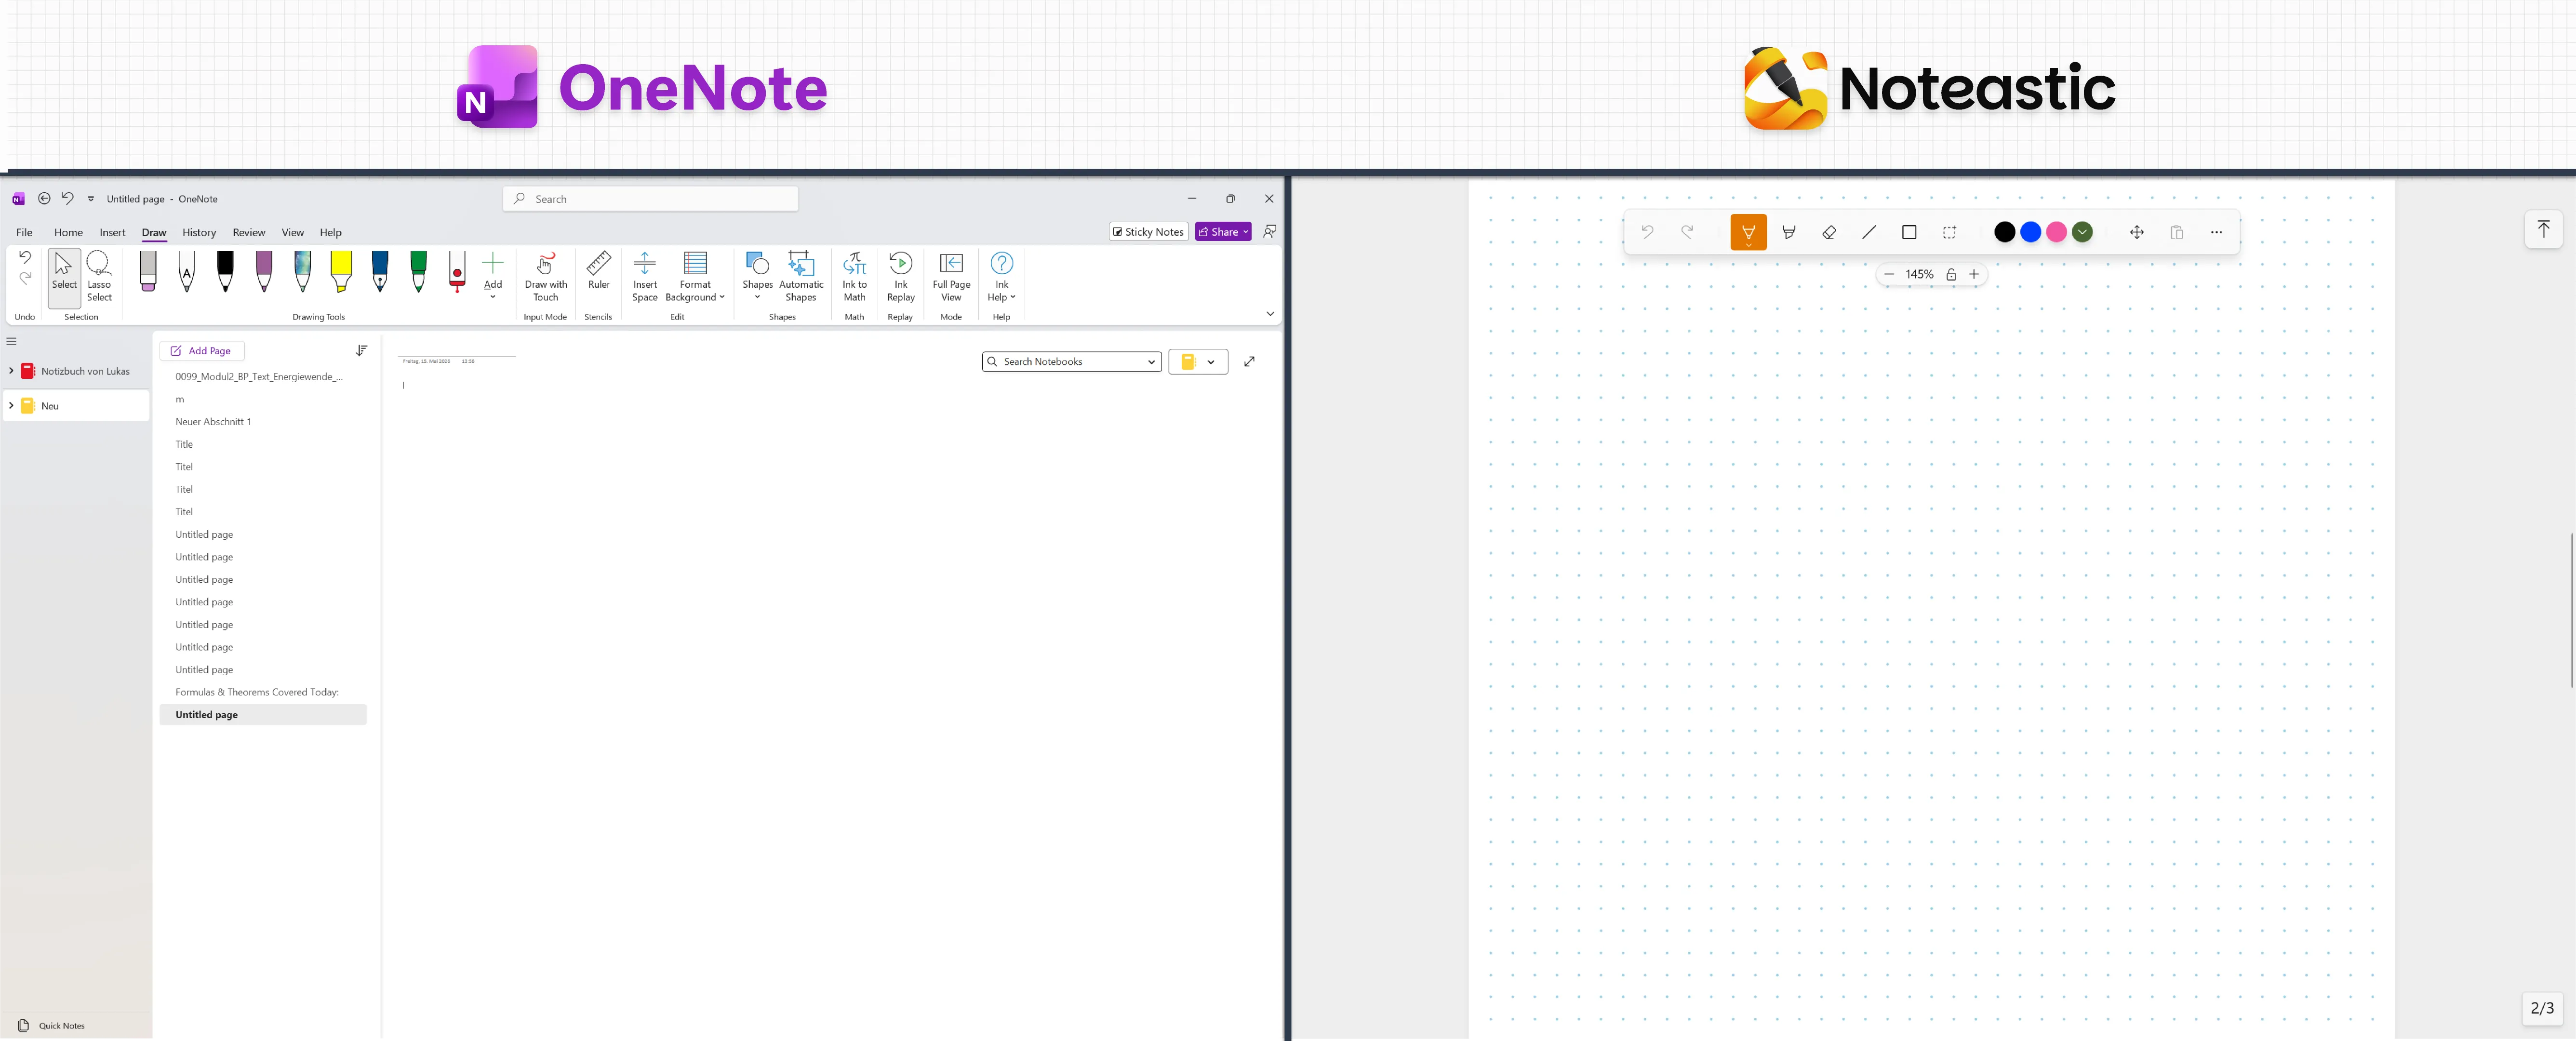This screenshot has width=2576, height=1041.
Task: Switch to the View tab
Action: [292, 232]
